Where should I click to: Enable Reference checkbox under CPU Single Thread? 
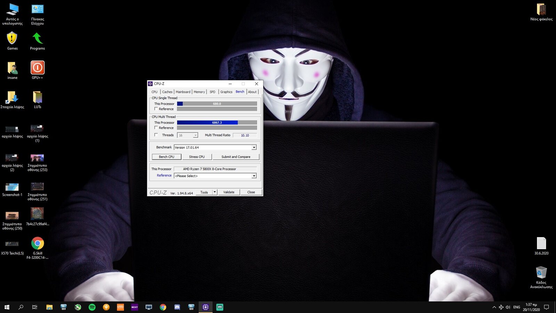click(156, 109)
